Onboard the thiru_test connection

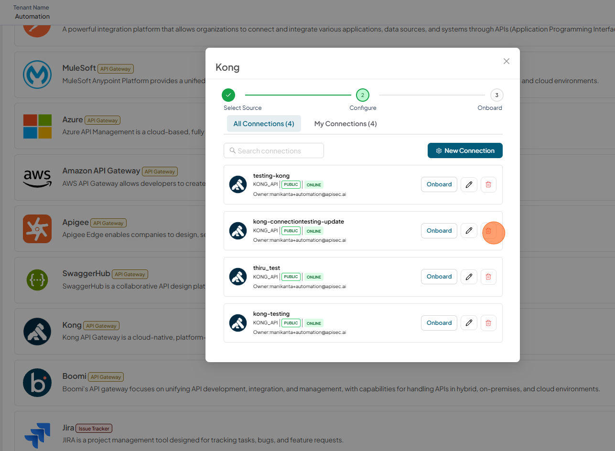439,277
